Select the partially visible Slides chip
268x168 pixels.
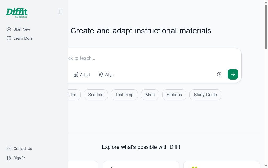point(74,94)
